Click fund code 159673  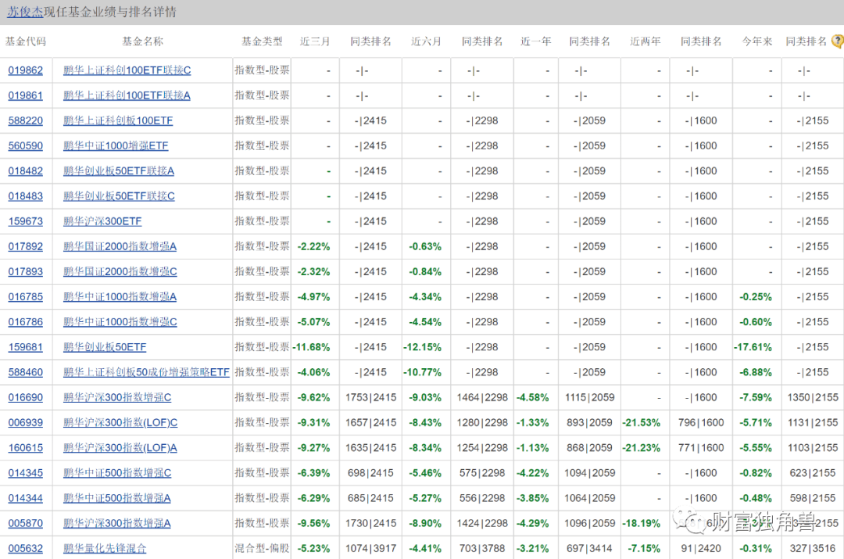[26, 221]
